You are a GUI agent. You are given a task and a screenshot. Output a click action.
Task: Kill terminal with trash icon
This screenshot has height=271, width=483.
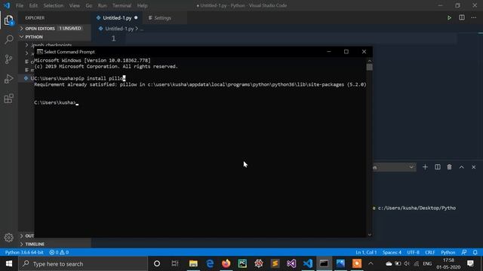tap(450, 167)
